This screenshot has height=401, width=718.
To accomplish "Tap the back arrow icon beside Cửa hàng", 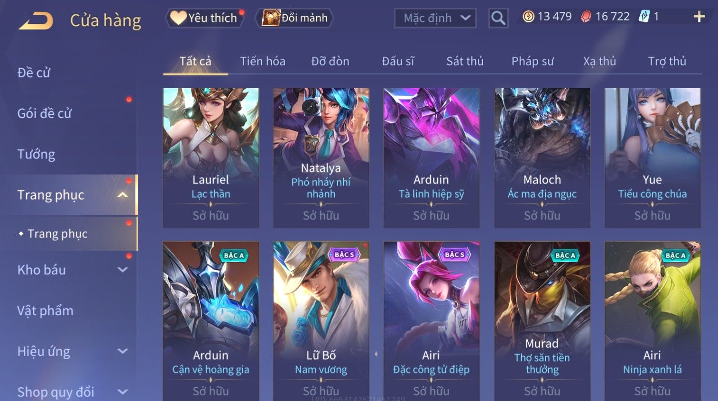I will 36,21.
